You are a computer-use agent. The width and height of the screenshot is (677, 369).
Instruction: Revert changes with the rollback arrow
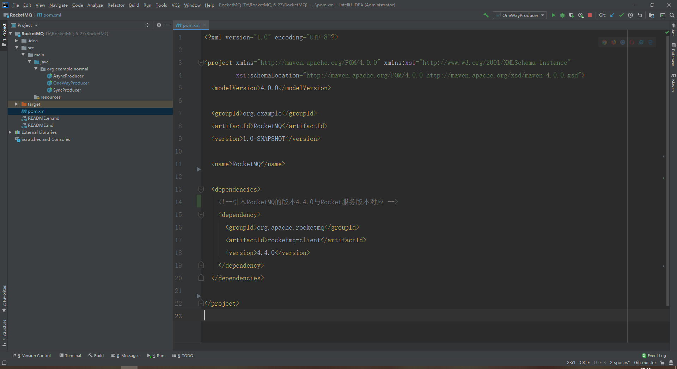(640, 15)
